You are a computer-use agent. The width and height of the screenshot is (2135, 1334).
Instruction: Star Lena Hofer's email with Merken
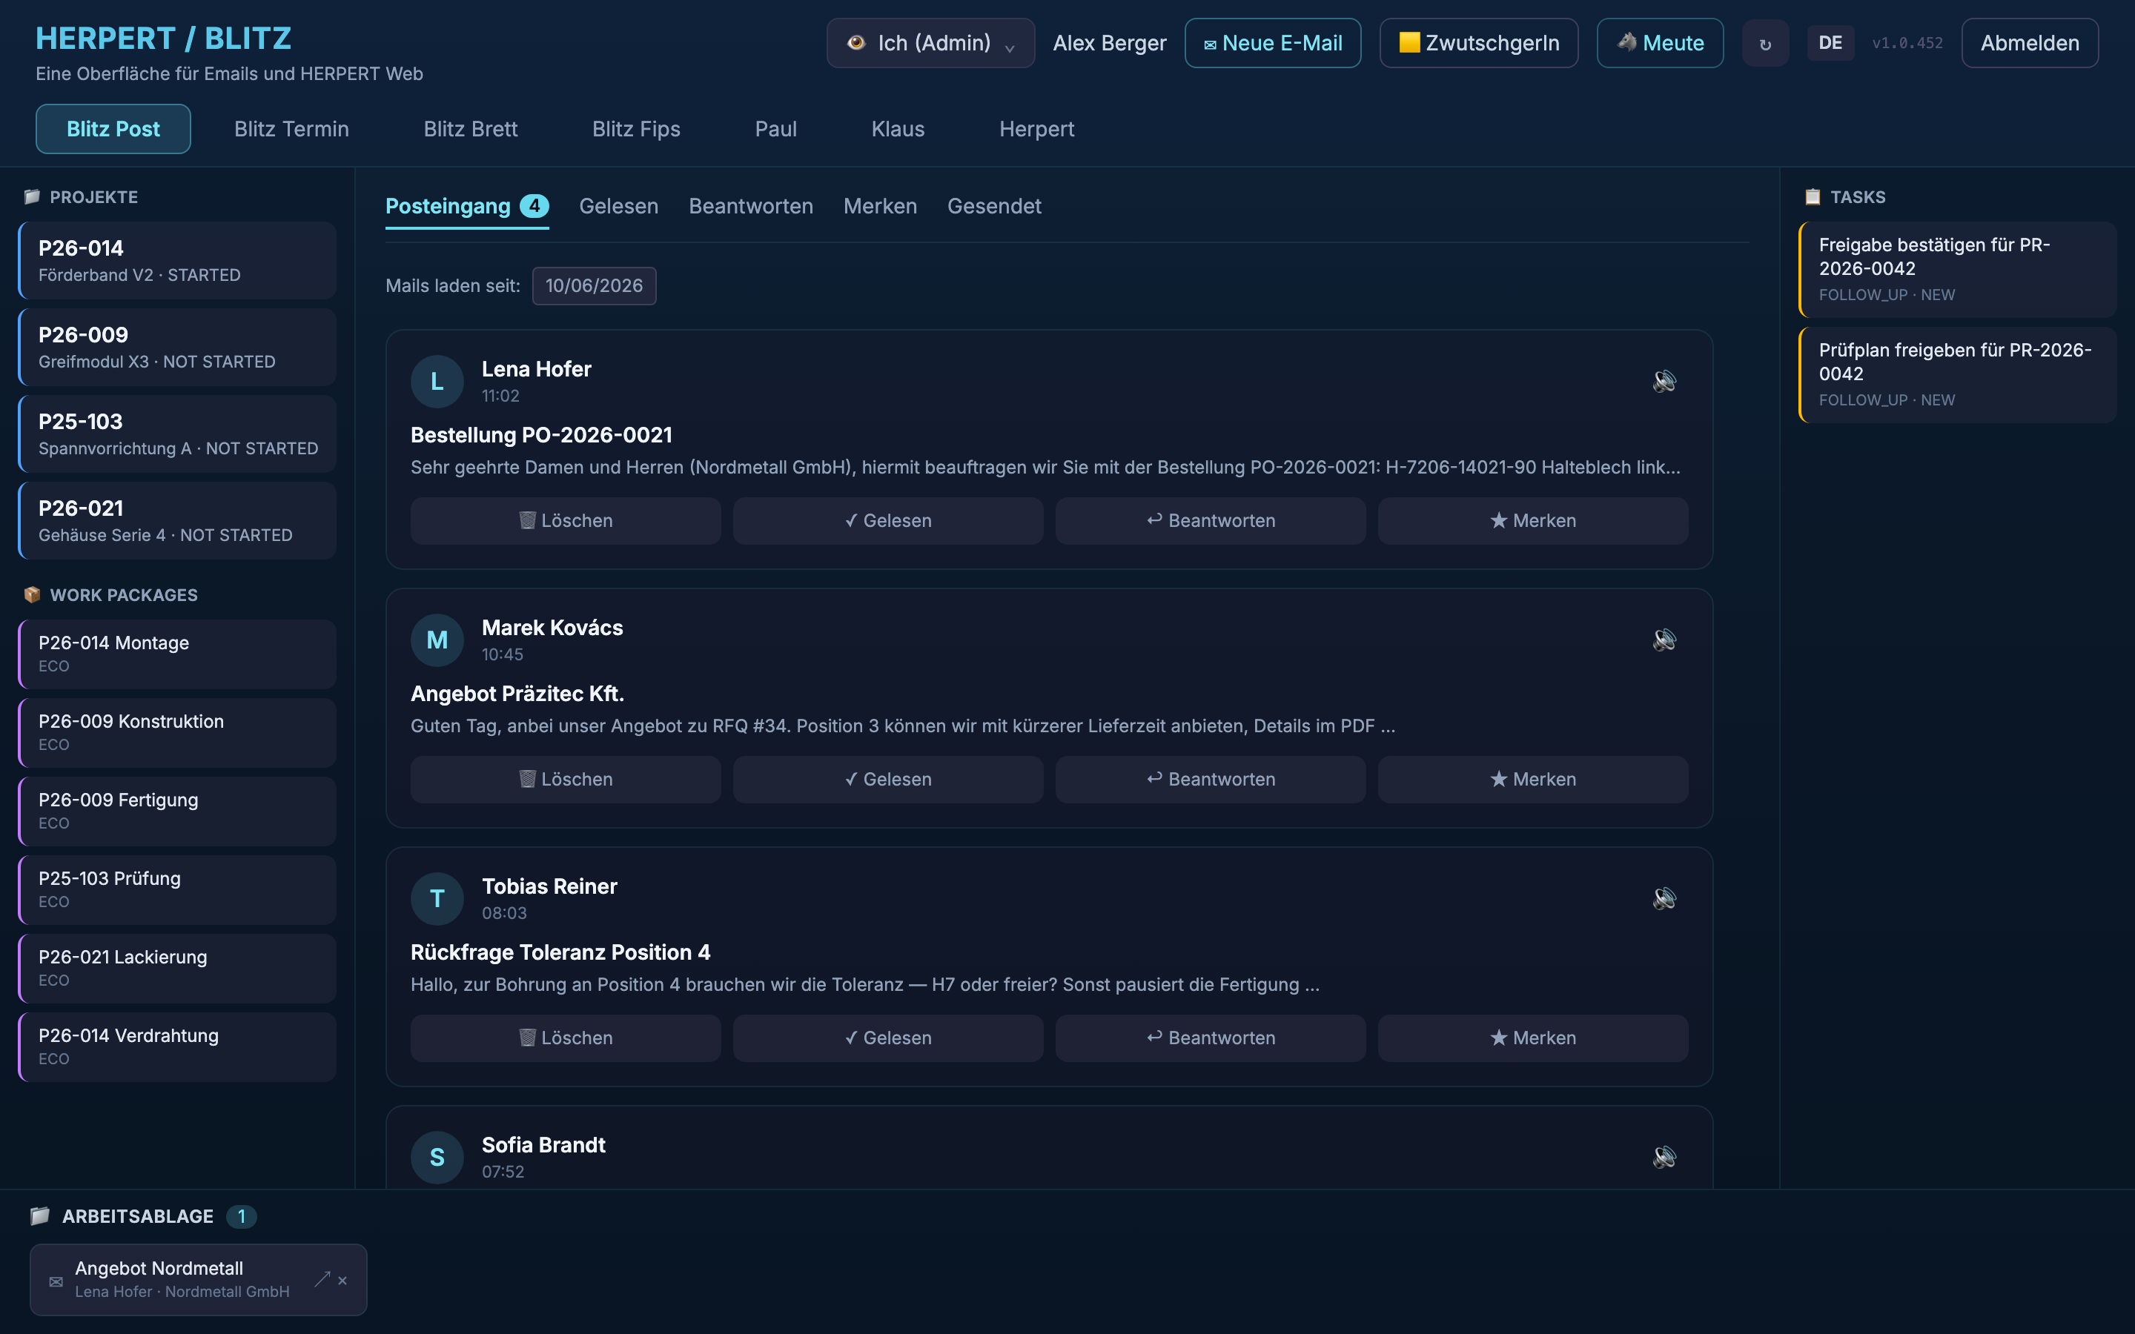click(x=1533, y=520)
